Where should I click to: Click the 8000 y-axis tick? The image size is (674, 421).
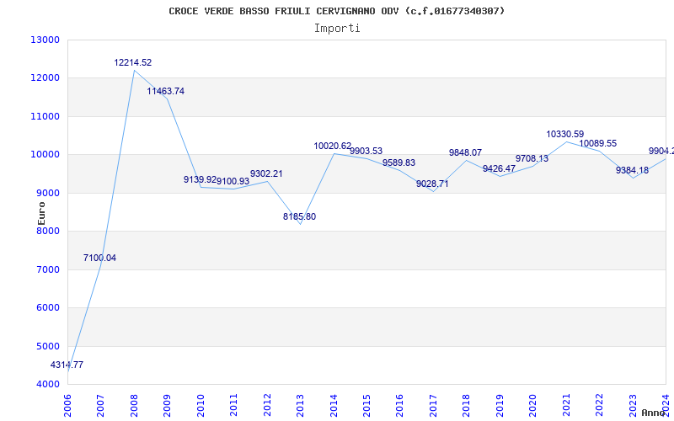click(x=47, y=231)
